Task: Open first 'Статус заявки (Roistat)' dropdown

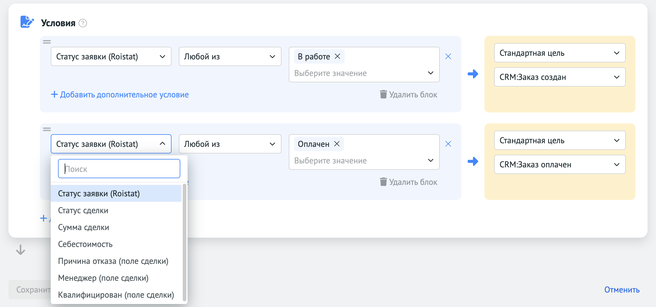Action: click(111, 56)
